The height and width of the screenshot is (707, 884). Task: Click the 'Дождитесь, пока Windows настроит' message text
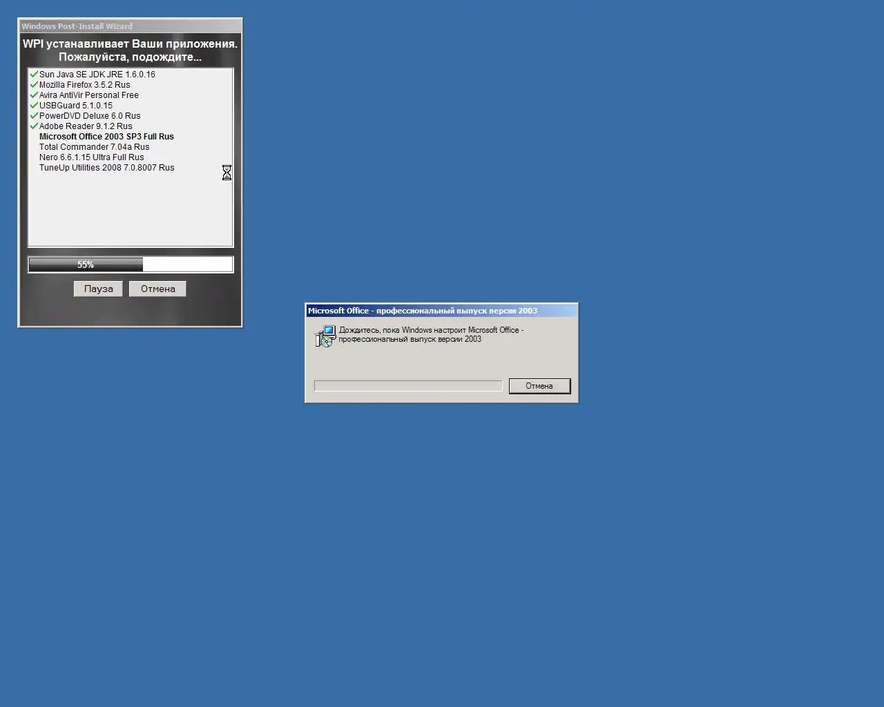pyautogui.click(x=431, y=334)
